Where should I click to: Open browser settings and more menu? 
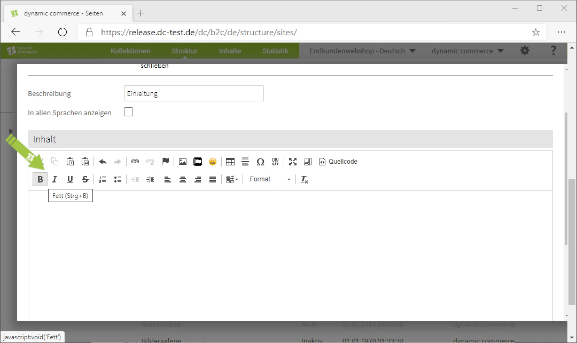(561, 32)
